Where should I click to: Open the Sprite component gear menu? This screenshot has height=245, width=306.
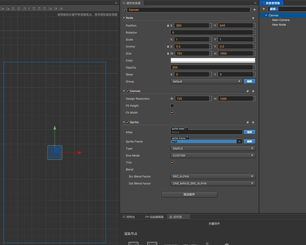click(253, 122)
